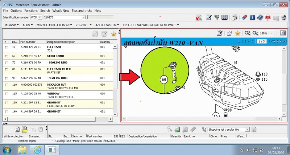Open the note icon in picture toolbar

[220, 33]
